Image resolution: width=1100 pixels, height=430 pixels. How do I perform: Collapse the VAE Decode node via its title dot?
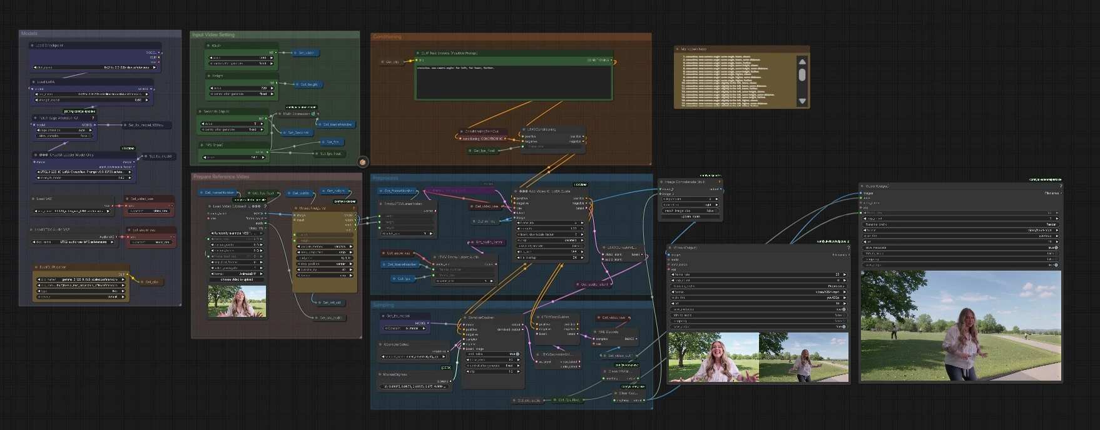(x=595, y=332)
